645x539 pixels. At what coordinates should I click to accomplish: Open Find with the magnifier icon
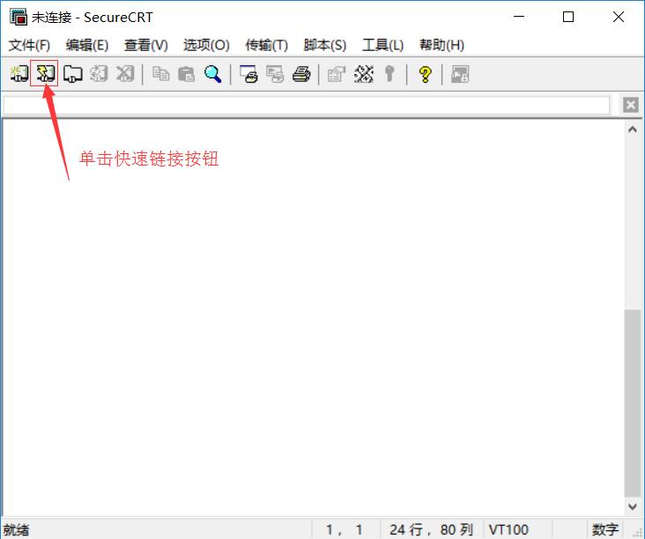click(212, 74)
